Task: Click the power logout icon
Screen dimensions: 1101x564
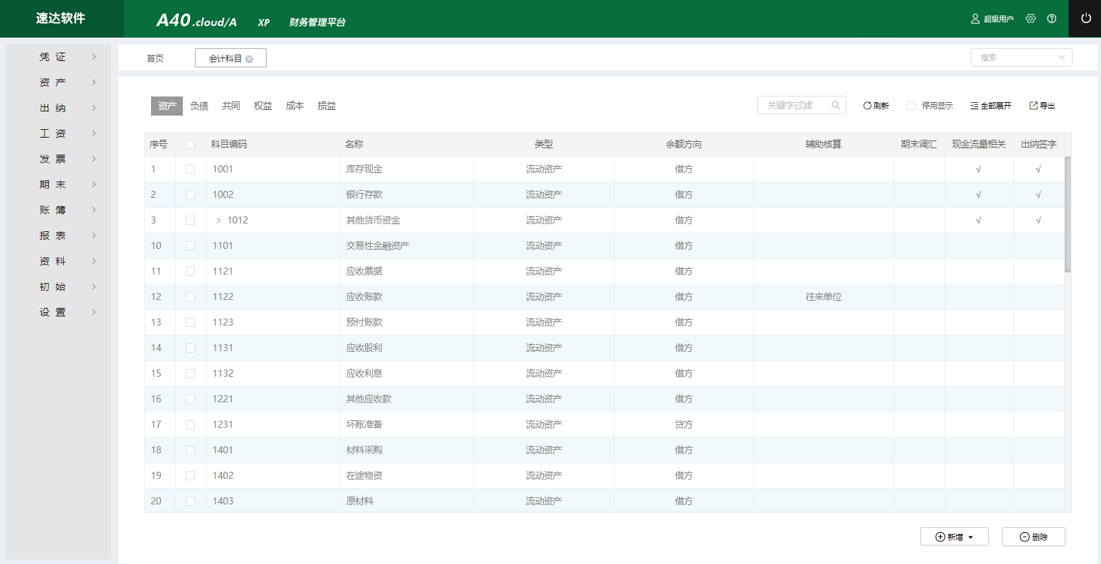Action: (1085, 18)
